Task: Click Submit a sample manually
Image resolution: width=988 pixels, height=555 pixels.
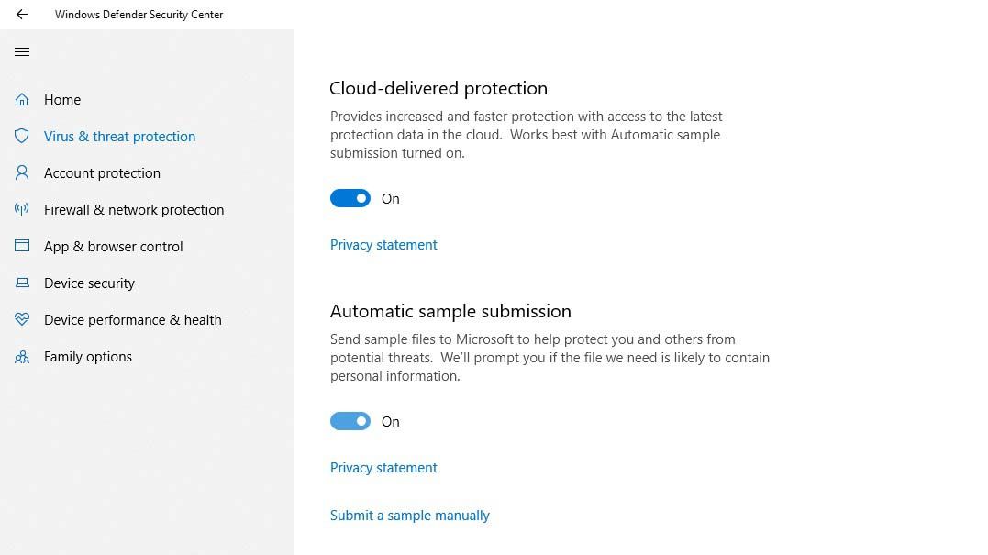Action: (409, 515)
